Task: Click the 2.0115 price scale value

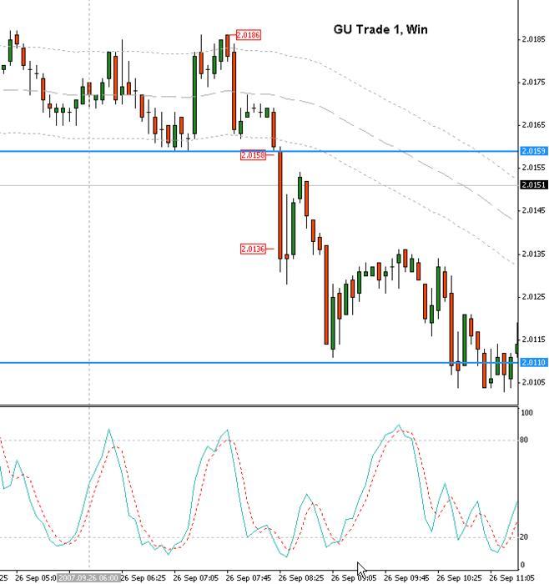Action: point(533,340)
